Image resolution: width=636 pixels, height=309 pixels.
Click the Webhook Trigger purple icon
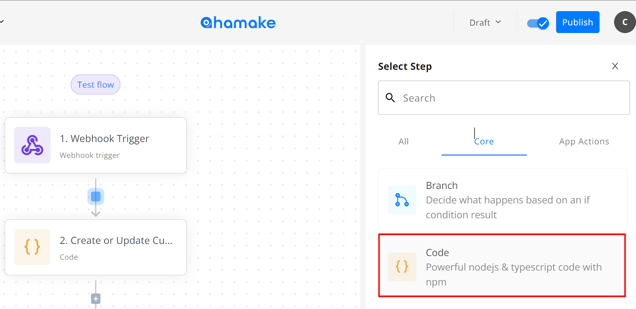coord(32,145)
